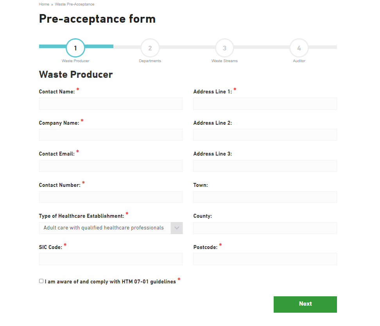This screenshot has width=380, height=326.
Task: Click the Waste Streams step label
Action: 224,61
